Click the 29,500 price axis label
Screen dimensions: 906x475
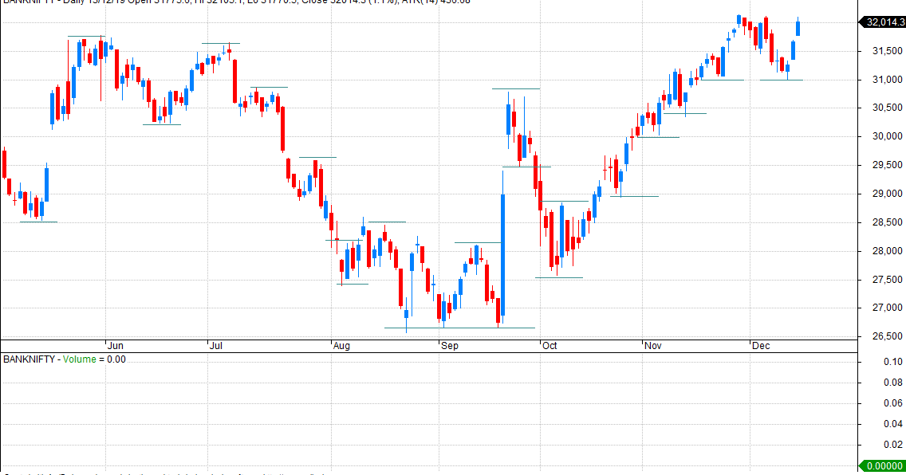click(x=887, y=165)
